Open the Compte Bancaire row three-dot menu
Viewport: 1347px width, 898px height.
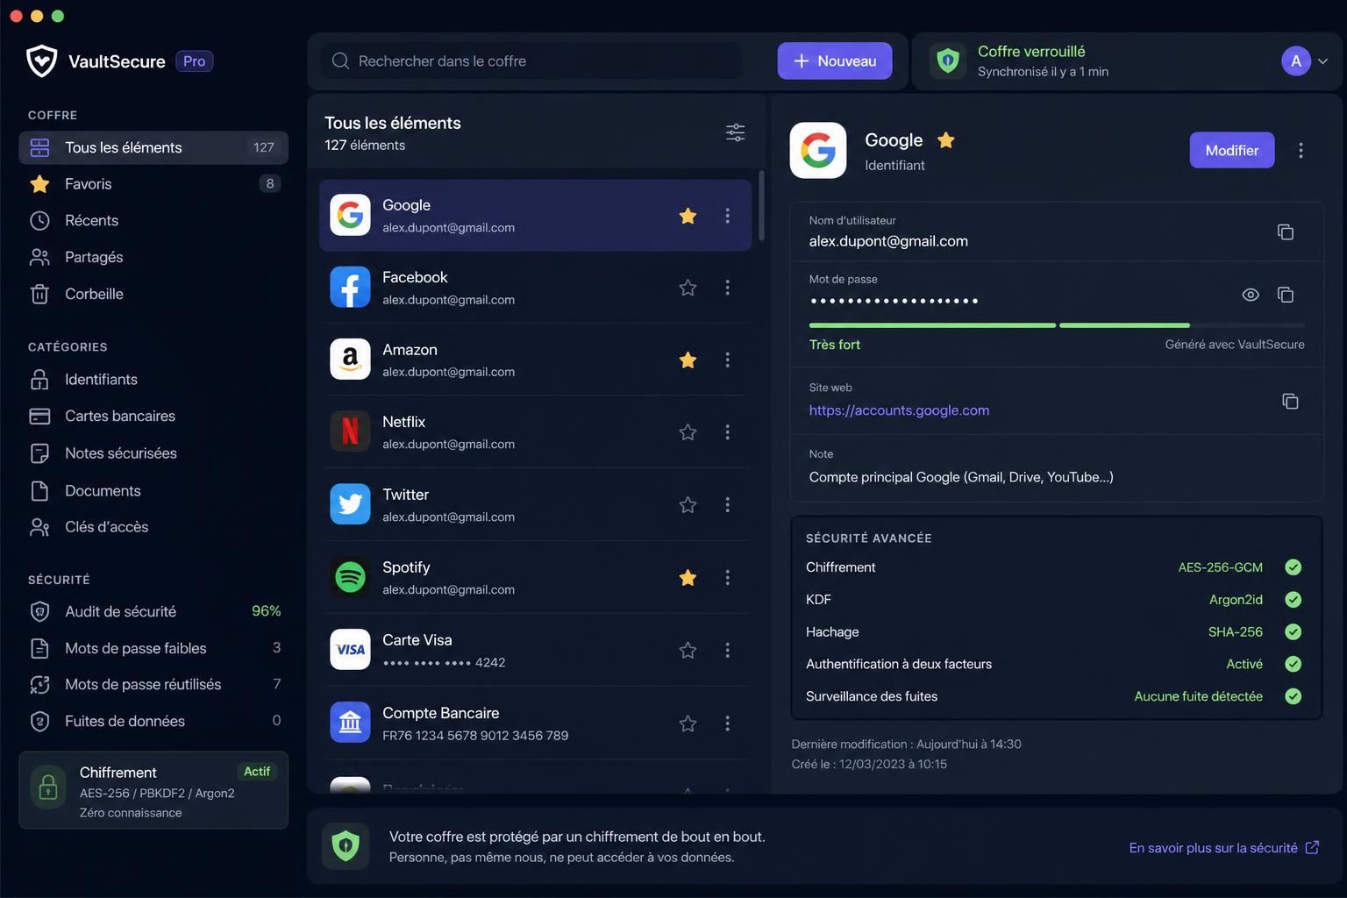[x=727, y=723]
